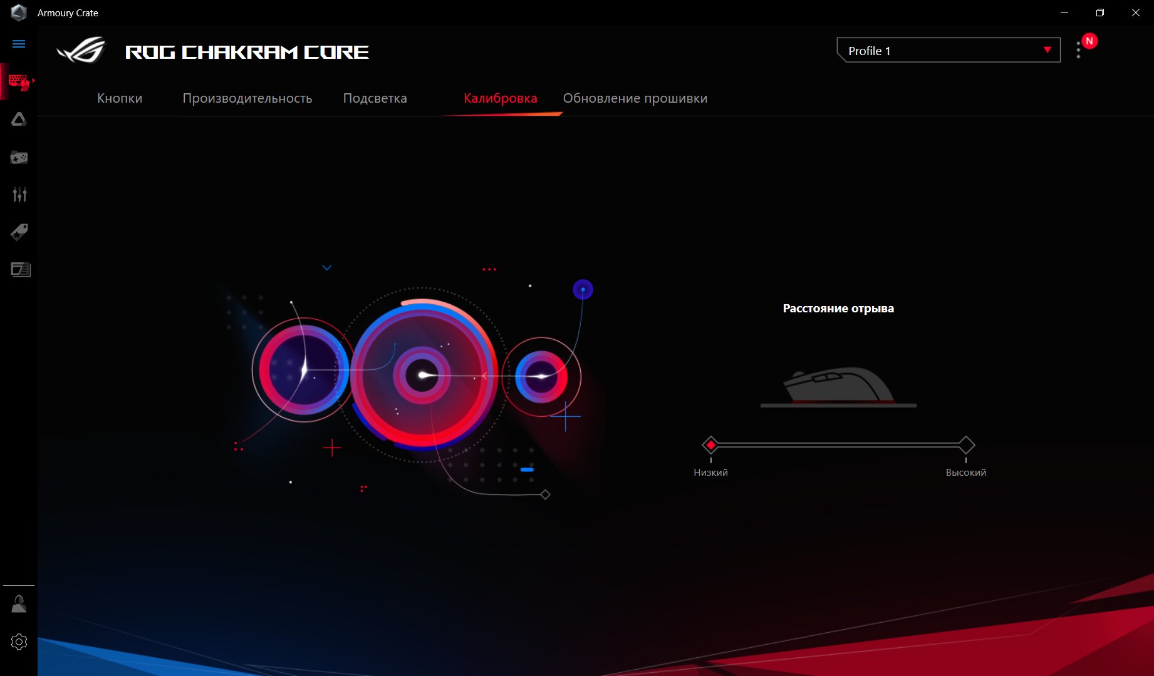Click the ROG eye logo
The width and height of the screenshot is (1154, 676).
coord(81,50)
